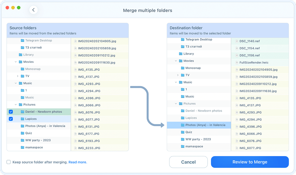Screen dimensions: 296x175
Task: Open the Read more link
Action: 78,162
